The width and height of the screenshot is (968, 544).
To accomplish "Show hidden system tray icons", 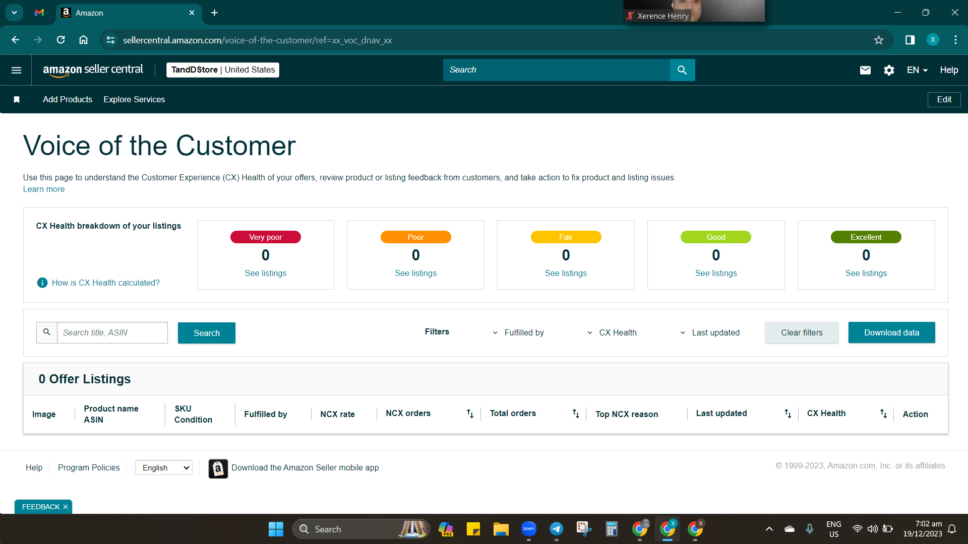I will (769, 529).
